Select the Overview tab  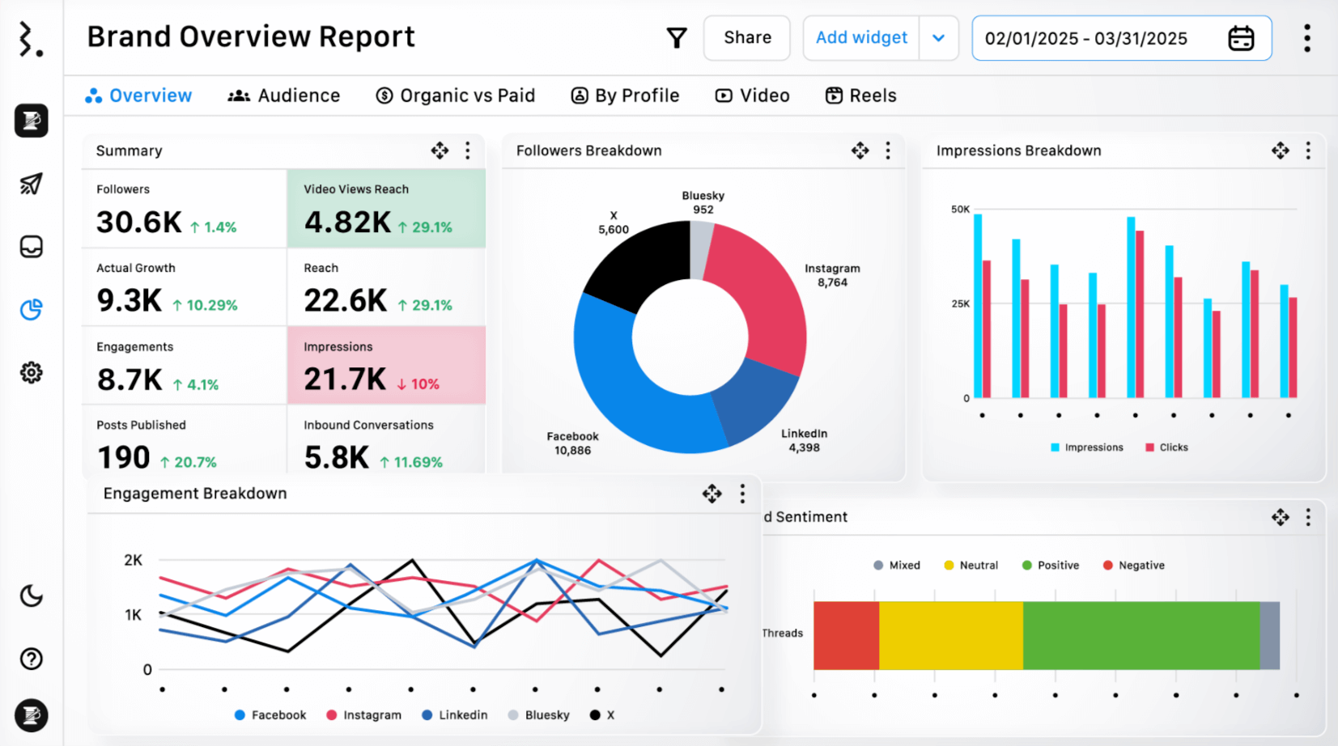pyautogui.click(x=138, y=95)
